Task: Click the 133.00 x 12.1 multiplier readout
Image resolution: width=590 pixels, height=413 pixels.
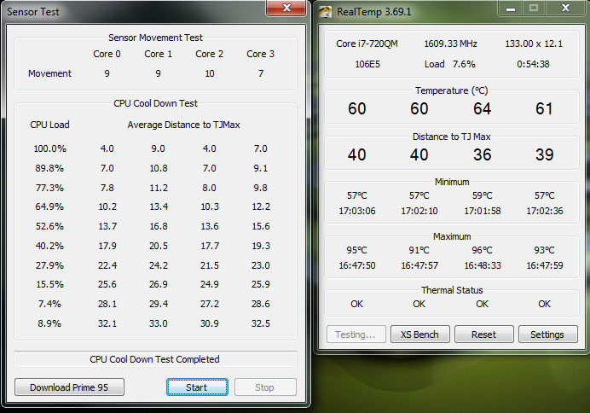Action: [x=533, y=44]
